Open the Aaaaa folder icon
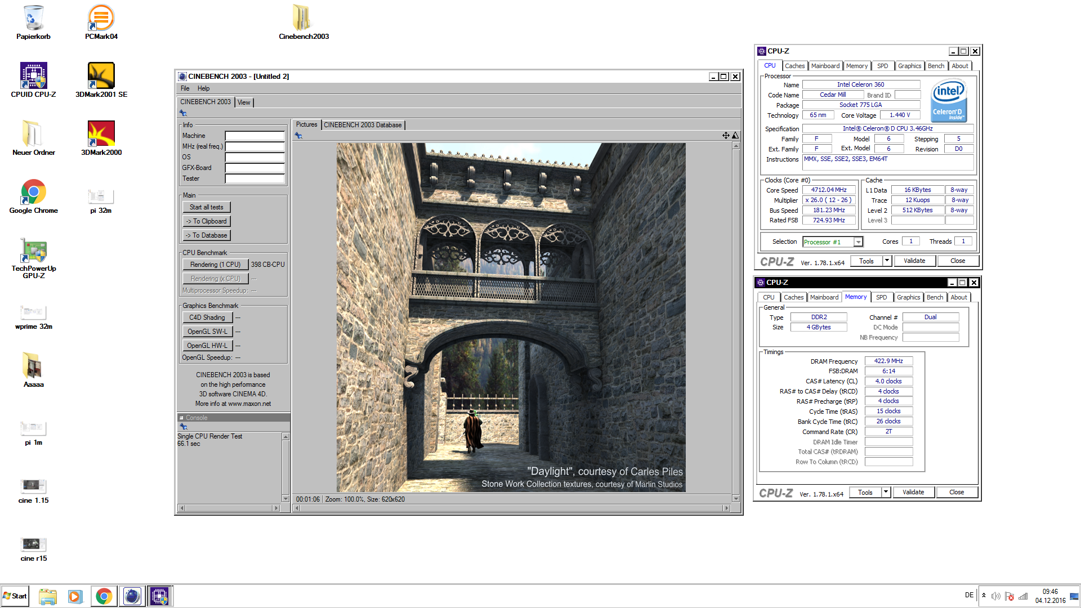Image resolution: width=1081 pixels, height=608 pixels. pos(33,370)
